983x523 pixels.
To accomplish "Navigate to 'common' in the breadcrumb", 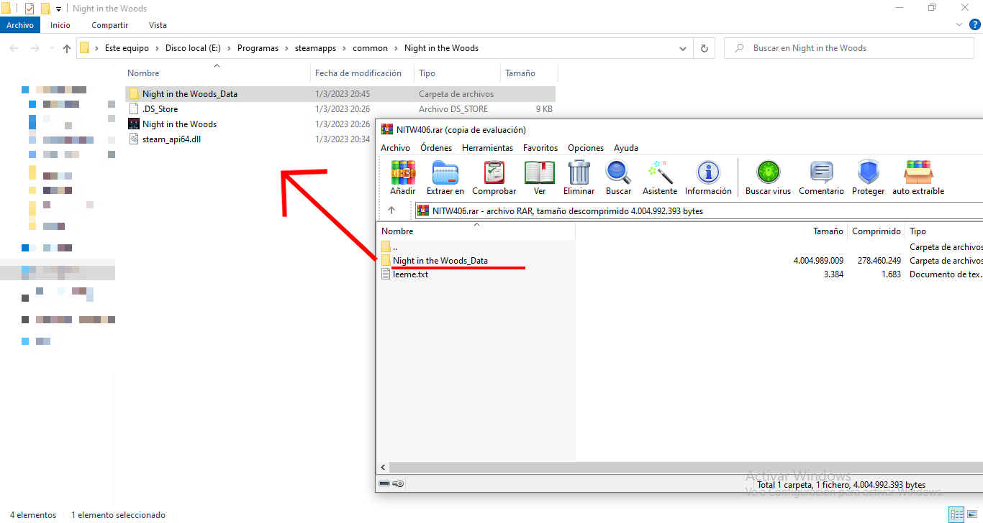I will [x=370, y=48].
